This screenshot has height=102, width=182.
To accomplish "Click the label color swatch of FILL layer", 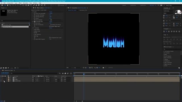I will 9,78.
